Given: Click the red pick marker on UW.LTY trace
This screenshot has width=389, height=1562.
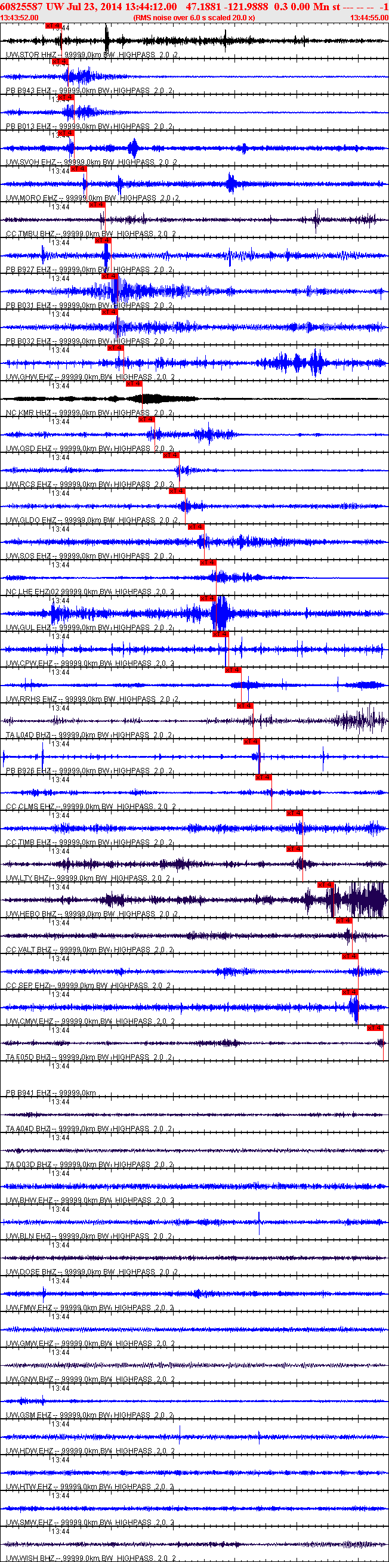Looking at the screenshot, I should 295,849.
